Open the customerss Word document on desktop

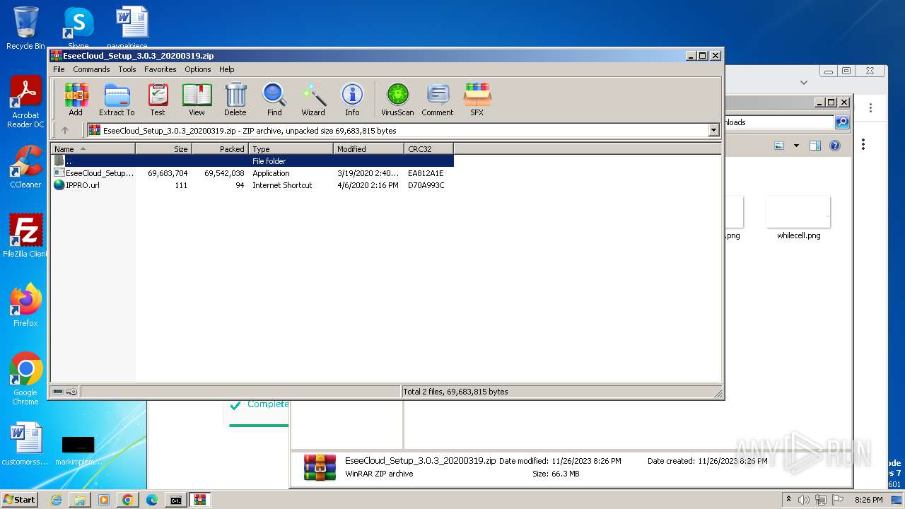click(x=25, y=444)
